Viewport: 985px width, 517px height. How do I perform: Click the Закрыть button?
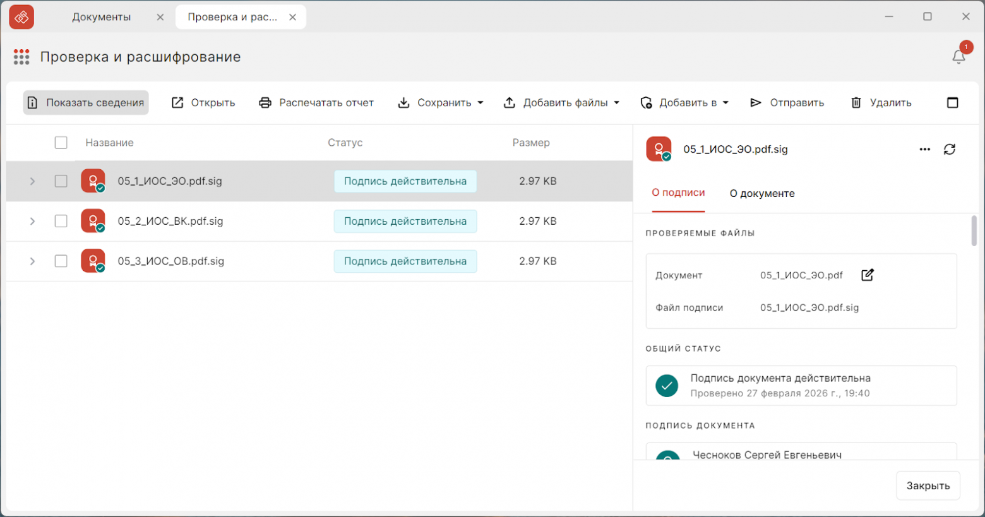[928, 485]
